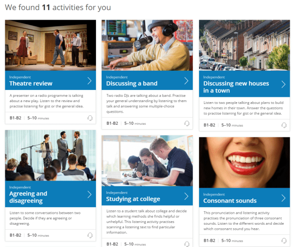Click 'Listen to two people talking' description

tap(244, 108)
